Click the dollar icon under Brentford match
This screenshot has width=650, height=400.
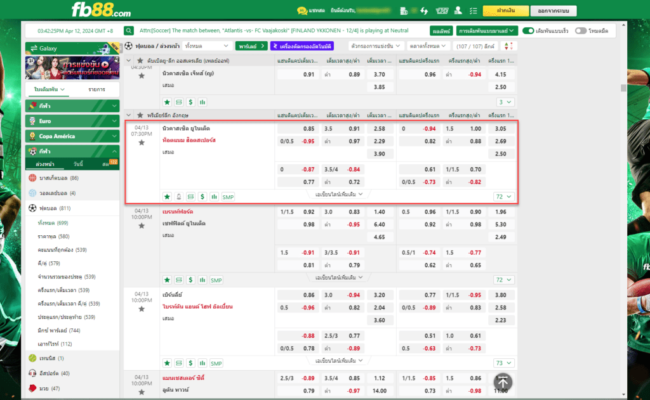coord(190,280)
